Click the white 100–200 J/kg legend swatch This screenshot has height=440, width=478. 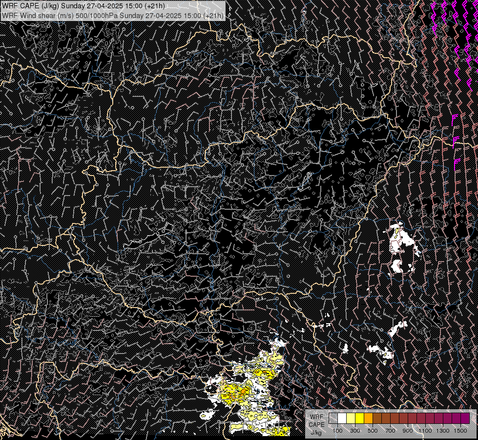(x=342, y=418)
